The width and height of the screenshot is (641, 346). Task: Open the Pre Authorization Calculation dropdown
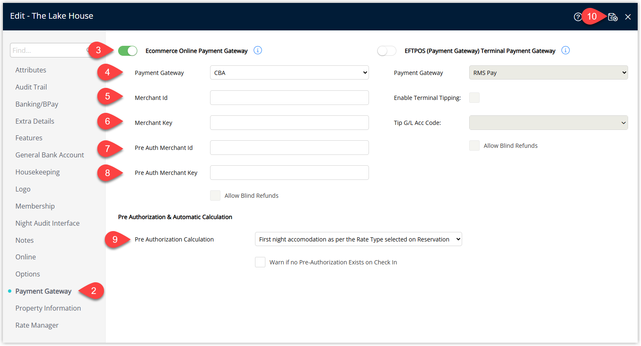pyautogui.click(x=358, y=239)
